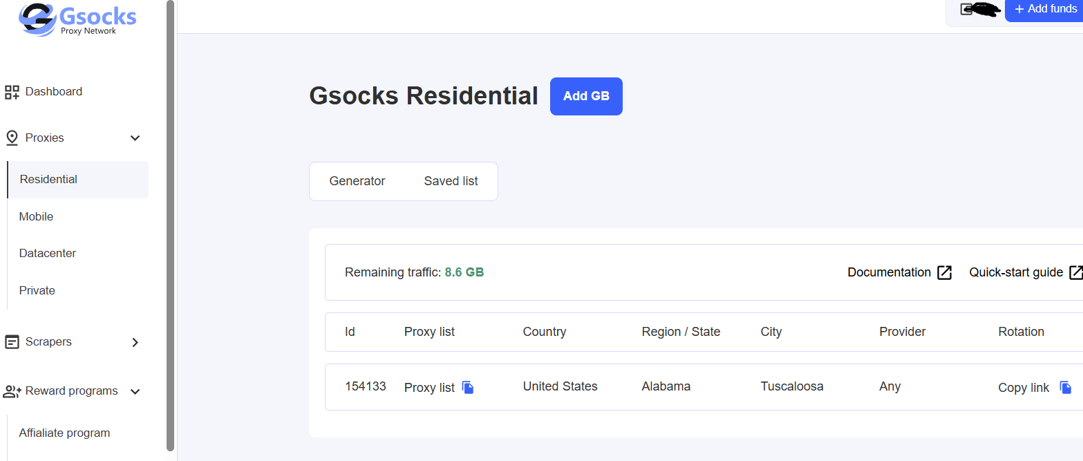The width and height of the screenshot is (1083, 461).
Task: Open Private proxies section
Action: (37, 291)
